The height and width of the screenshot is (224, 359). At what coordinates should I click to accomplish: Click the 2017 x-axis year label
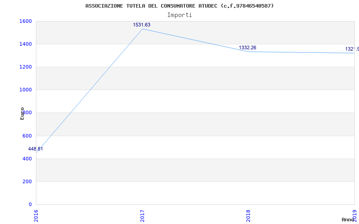142,216
